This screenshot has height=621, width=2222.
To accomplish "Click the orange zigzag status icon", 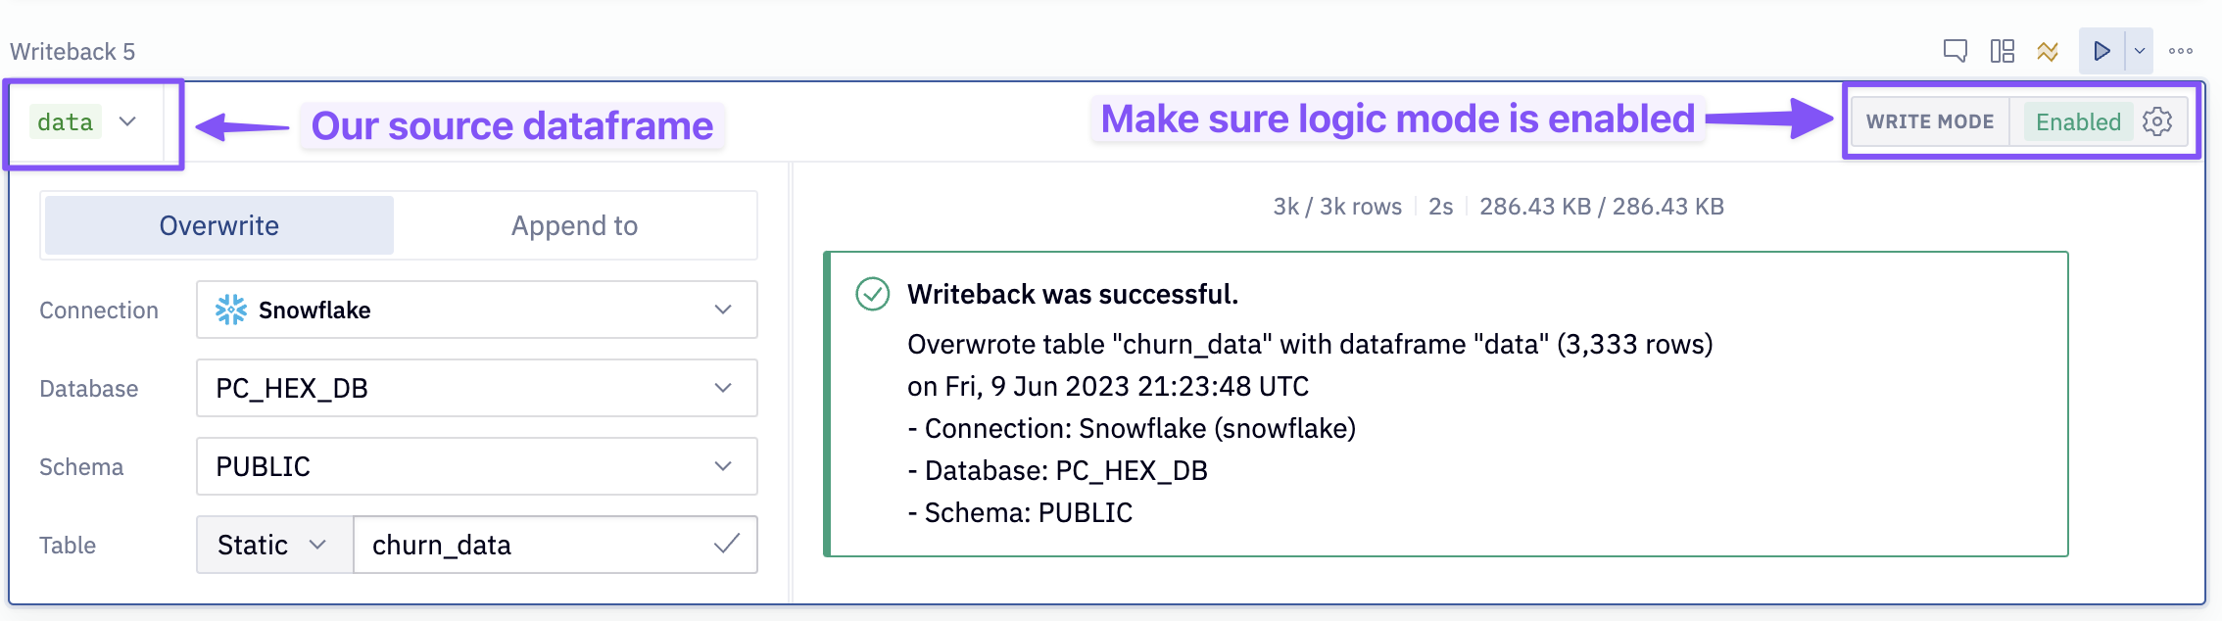I will (2048, 51).
